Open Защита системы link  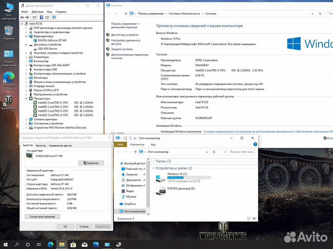(x=122, y=49)
